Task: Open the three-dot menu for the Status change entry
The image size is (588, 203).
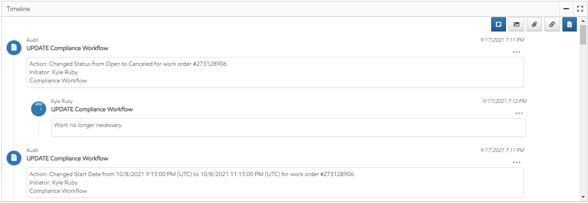Action: [516, 52]
